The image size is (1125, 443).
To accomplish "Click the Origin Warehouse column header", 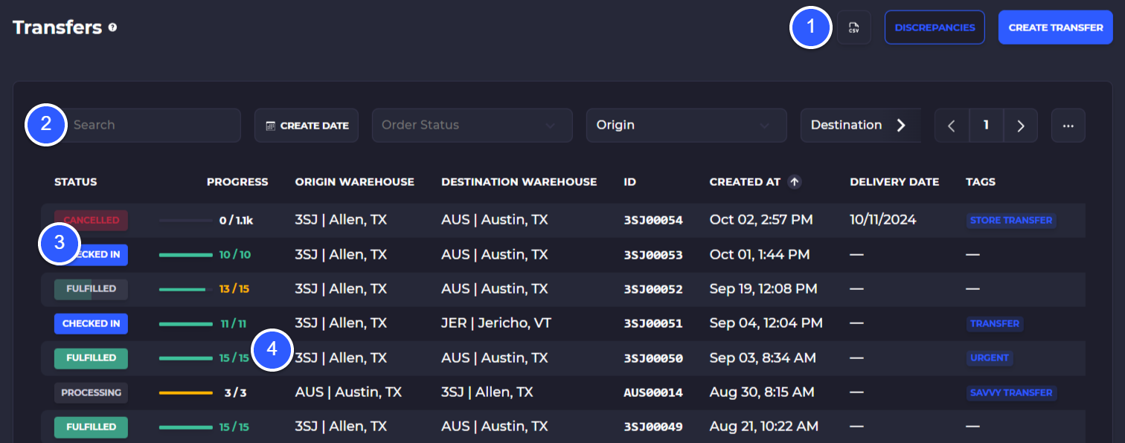I will pyautogui.click(x=355, y=181).
